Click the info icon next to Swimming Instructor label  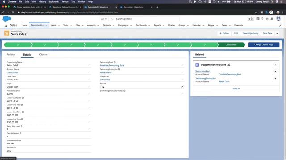119,69
